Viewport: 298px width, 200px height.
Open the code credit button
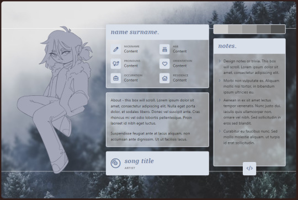coord(249,168)
